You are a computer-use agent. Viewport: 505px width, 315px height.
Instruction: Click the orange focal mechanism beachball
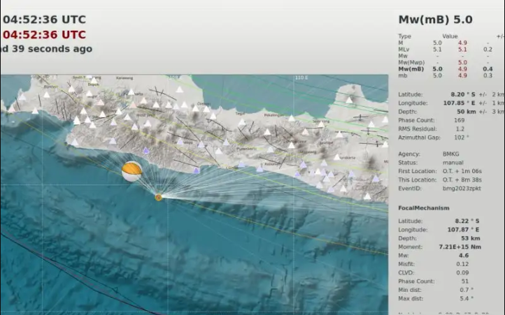coord(131,172)
